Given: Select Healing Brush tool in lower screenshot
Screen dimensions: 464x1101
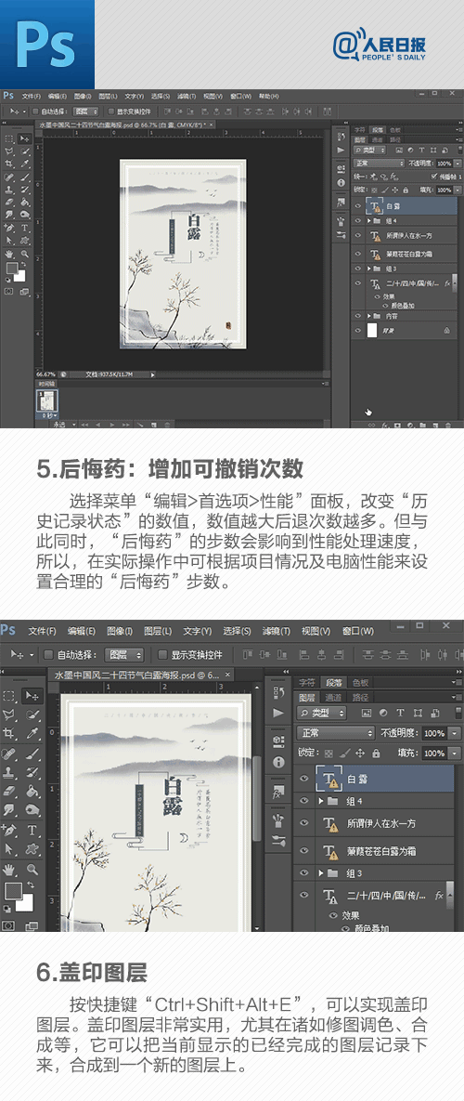Looking at the screenshot, I should click(10, 754).
